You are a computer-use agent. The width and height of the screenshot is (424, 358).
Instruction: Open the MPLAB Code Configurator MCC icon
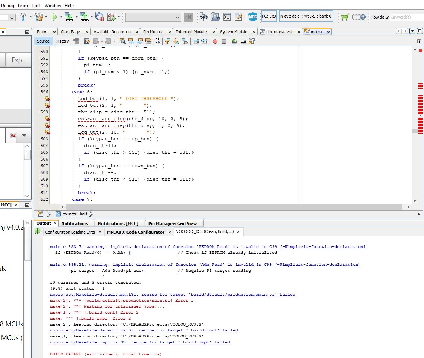[x=253, y=17]
